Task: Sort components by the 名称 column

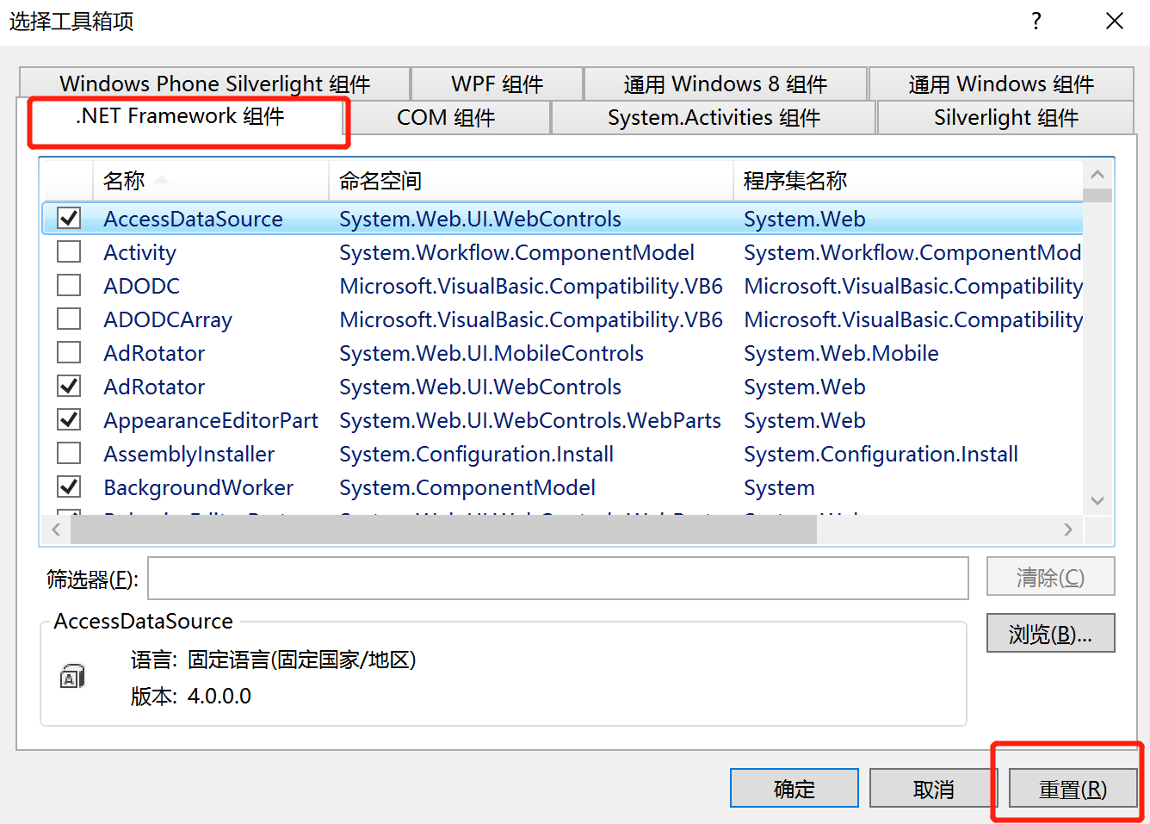Action: [125, 180]
